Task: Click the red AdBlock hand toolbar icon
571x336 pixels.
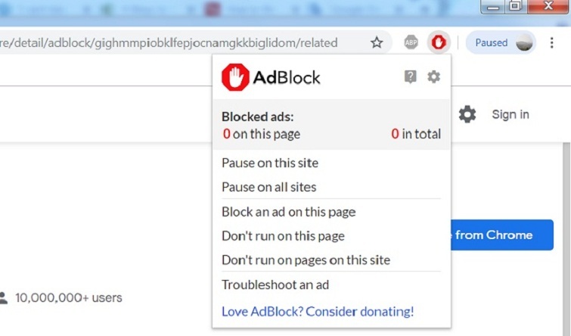Action: click(438, 42)
